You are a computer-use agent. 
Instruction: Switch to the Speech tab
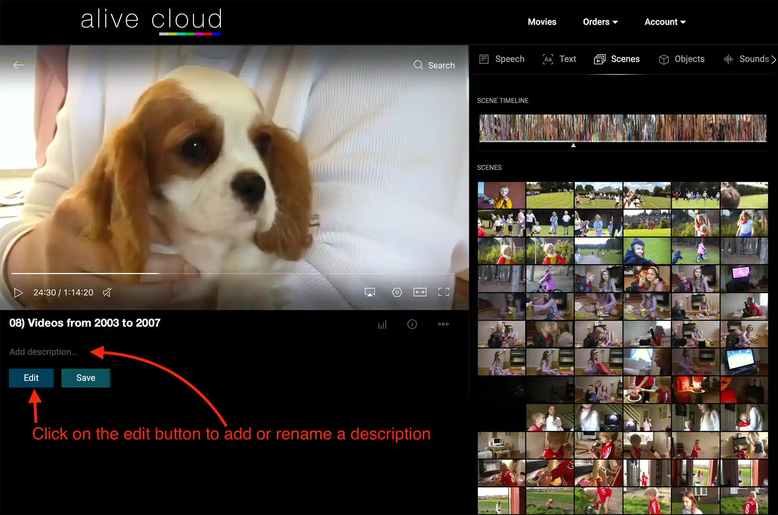(x=502, y=59)
